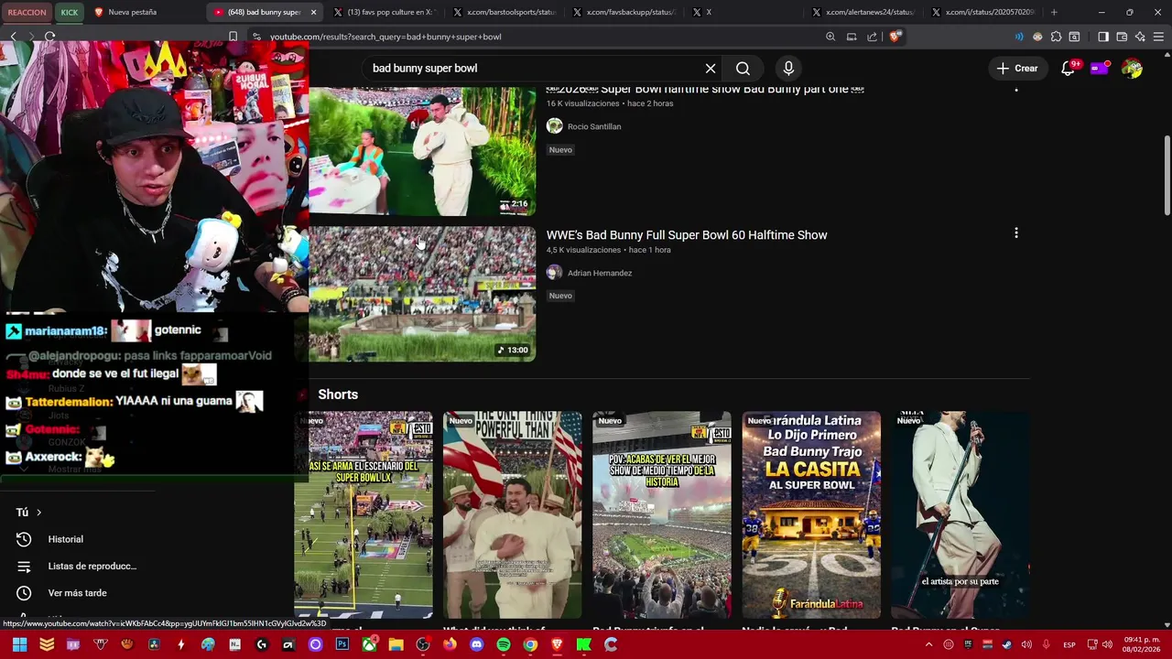Open the Crear create button
The width and height of the screenshot is (1172, 659).
tap(1017, 69)
